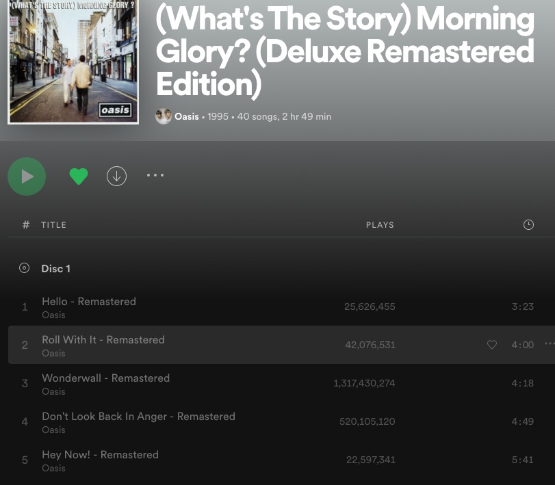Click the TITLE column header

point(53,225)
